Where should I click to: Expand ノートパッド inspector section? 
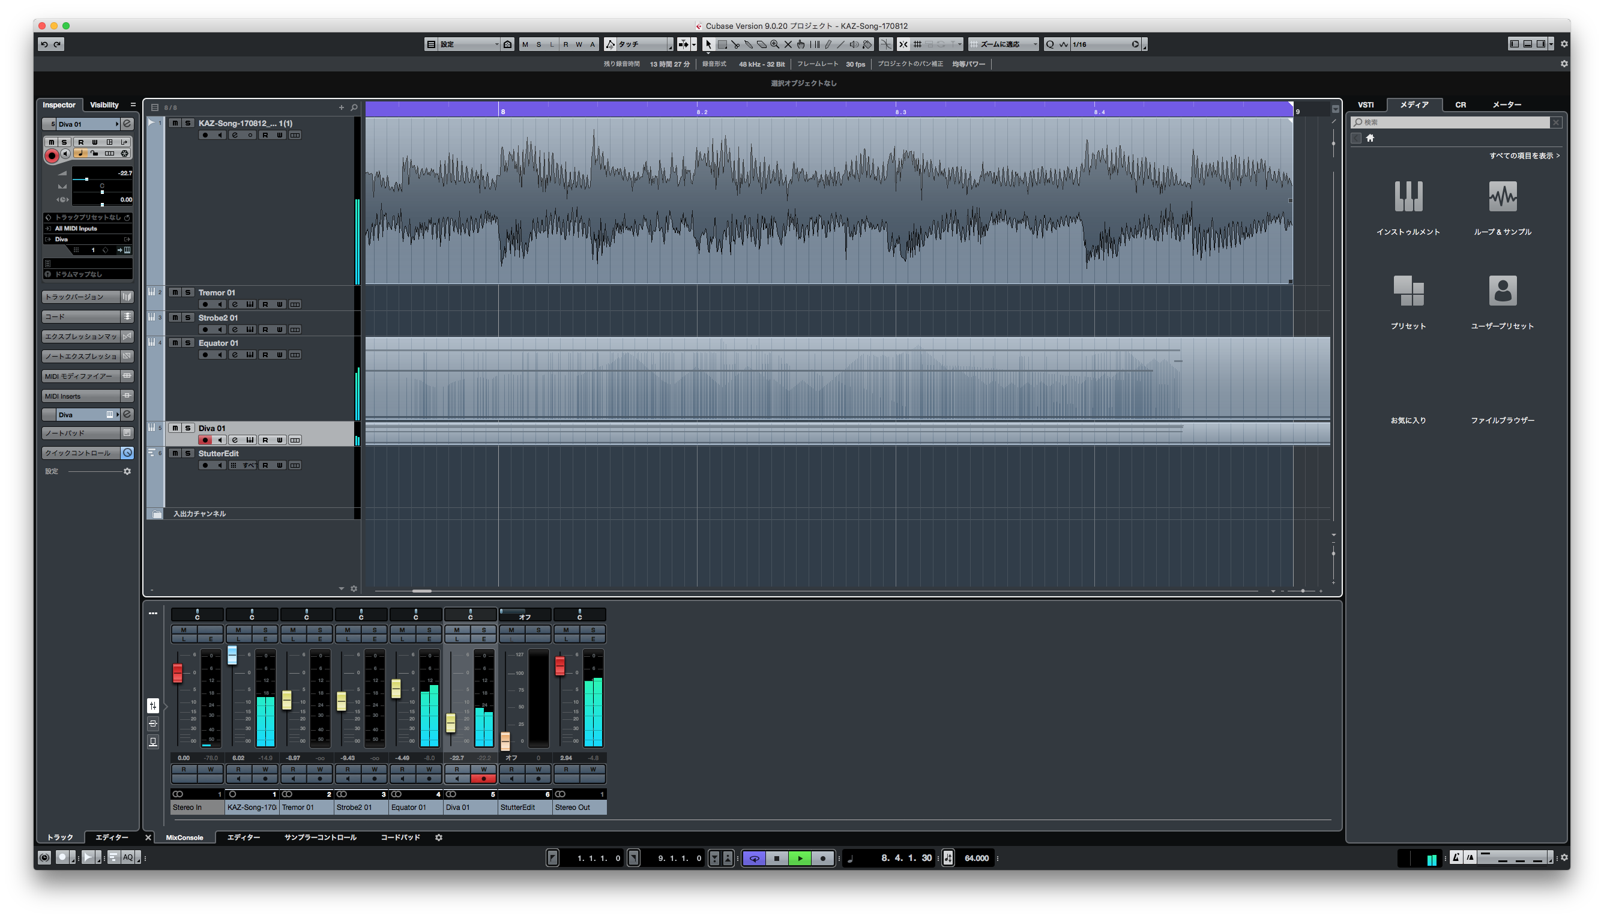88,433
